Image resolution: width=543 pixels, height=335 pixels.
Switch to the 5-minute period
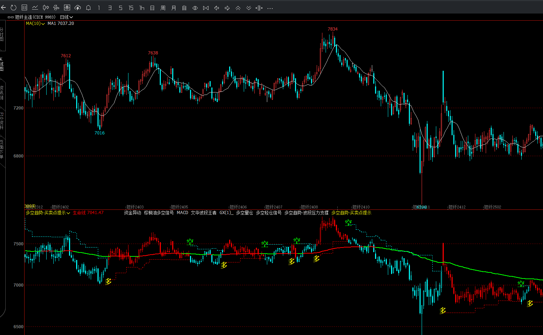point(120,8)
